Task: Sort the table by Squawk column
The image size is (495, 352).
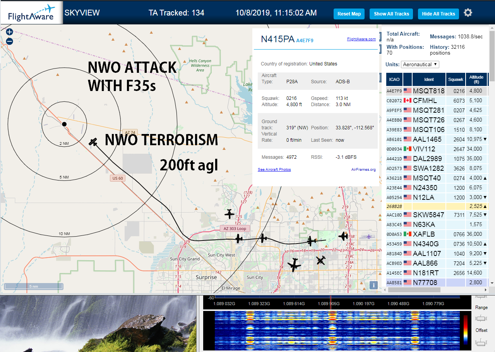Action: (456, 79)
